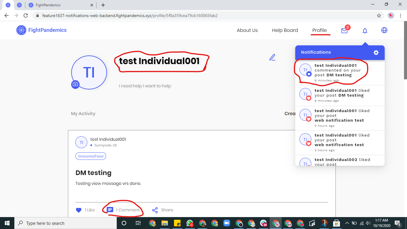Show hidden system tray icons

[347, 223]
